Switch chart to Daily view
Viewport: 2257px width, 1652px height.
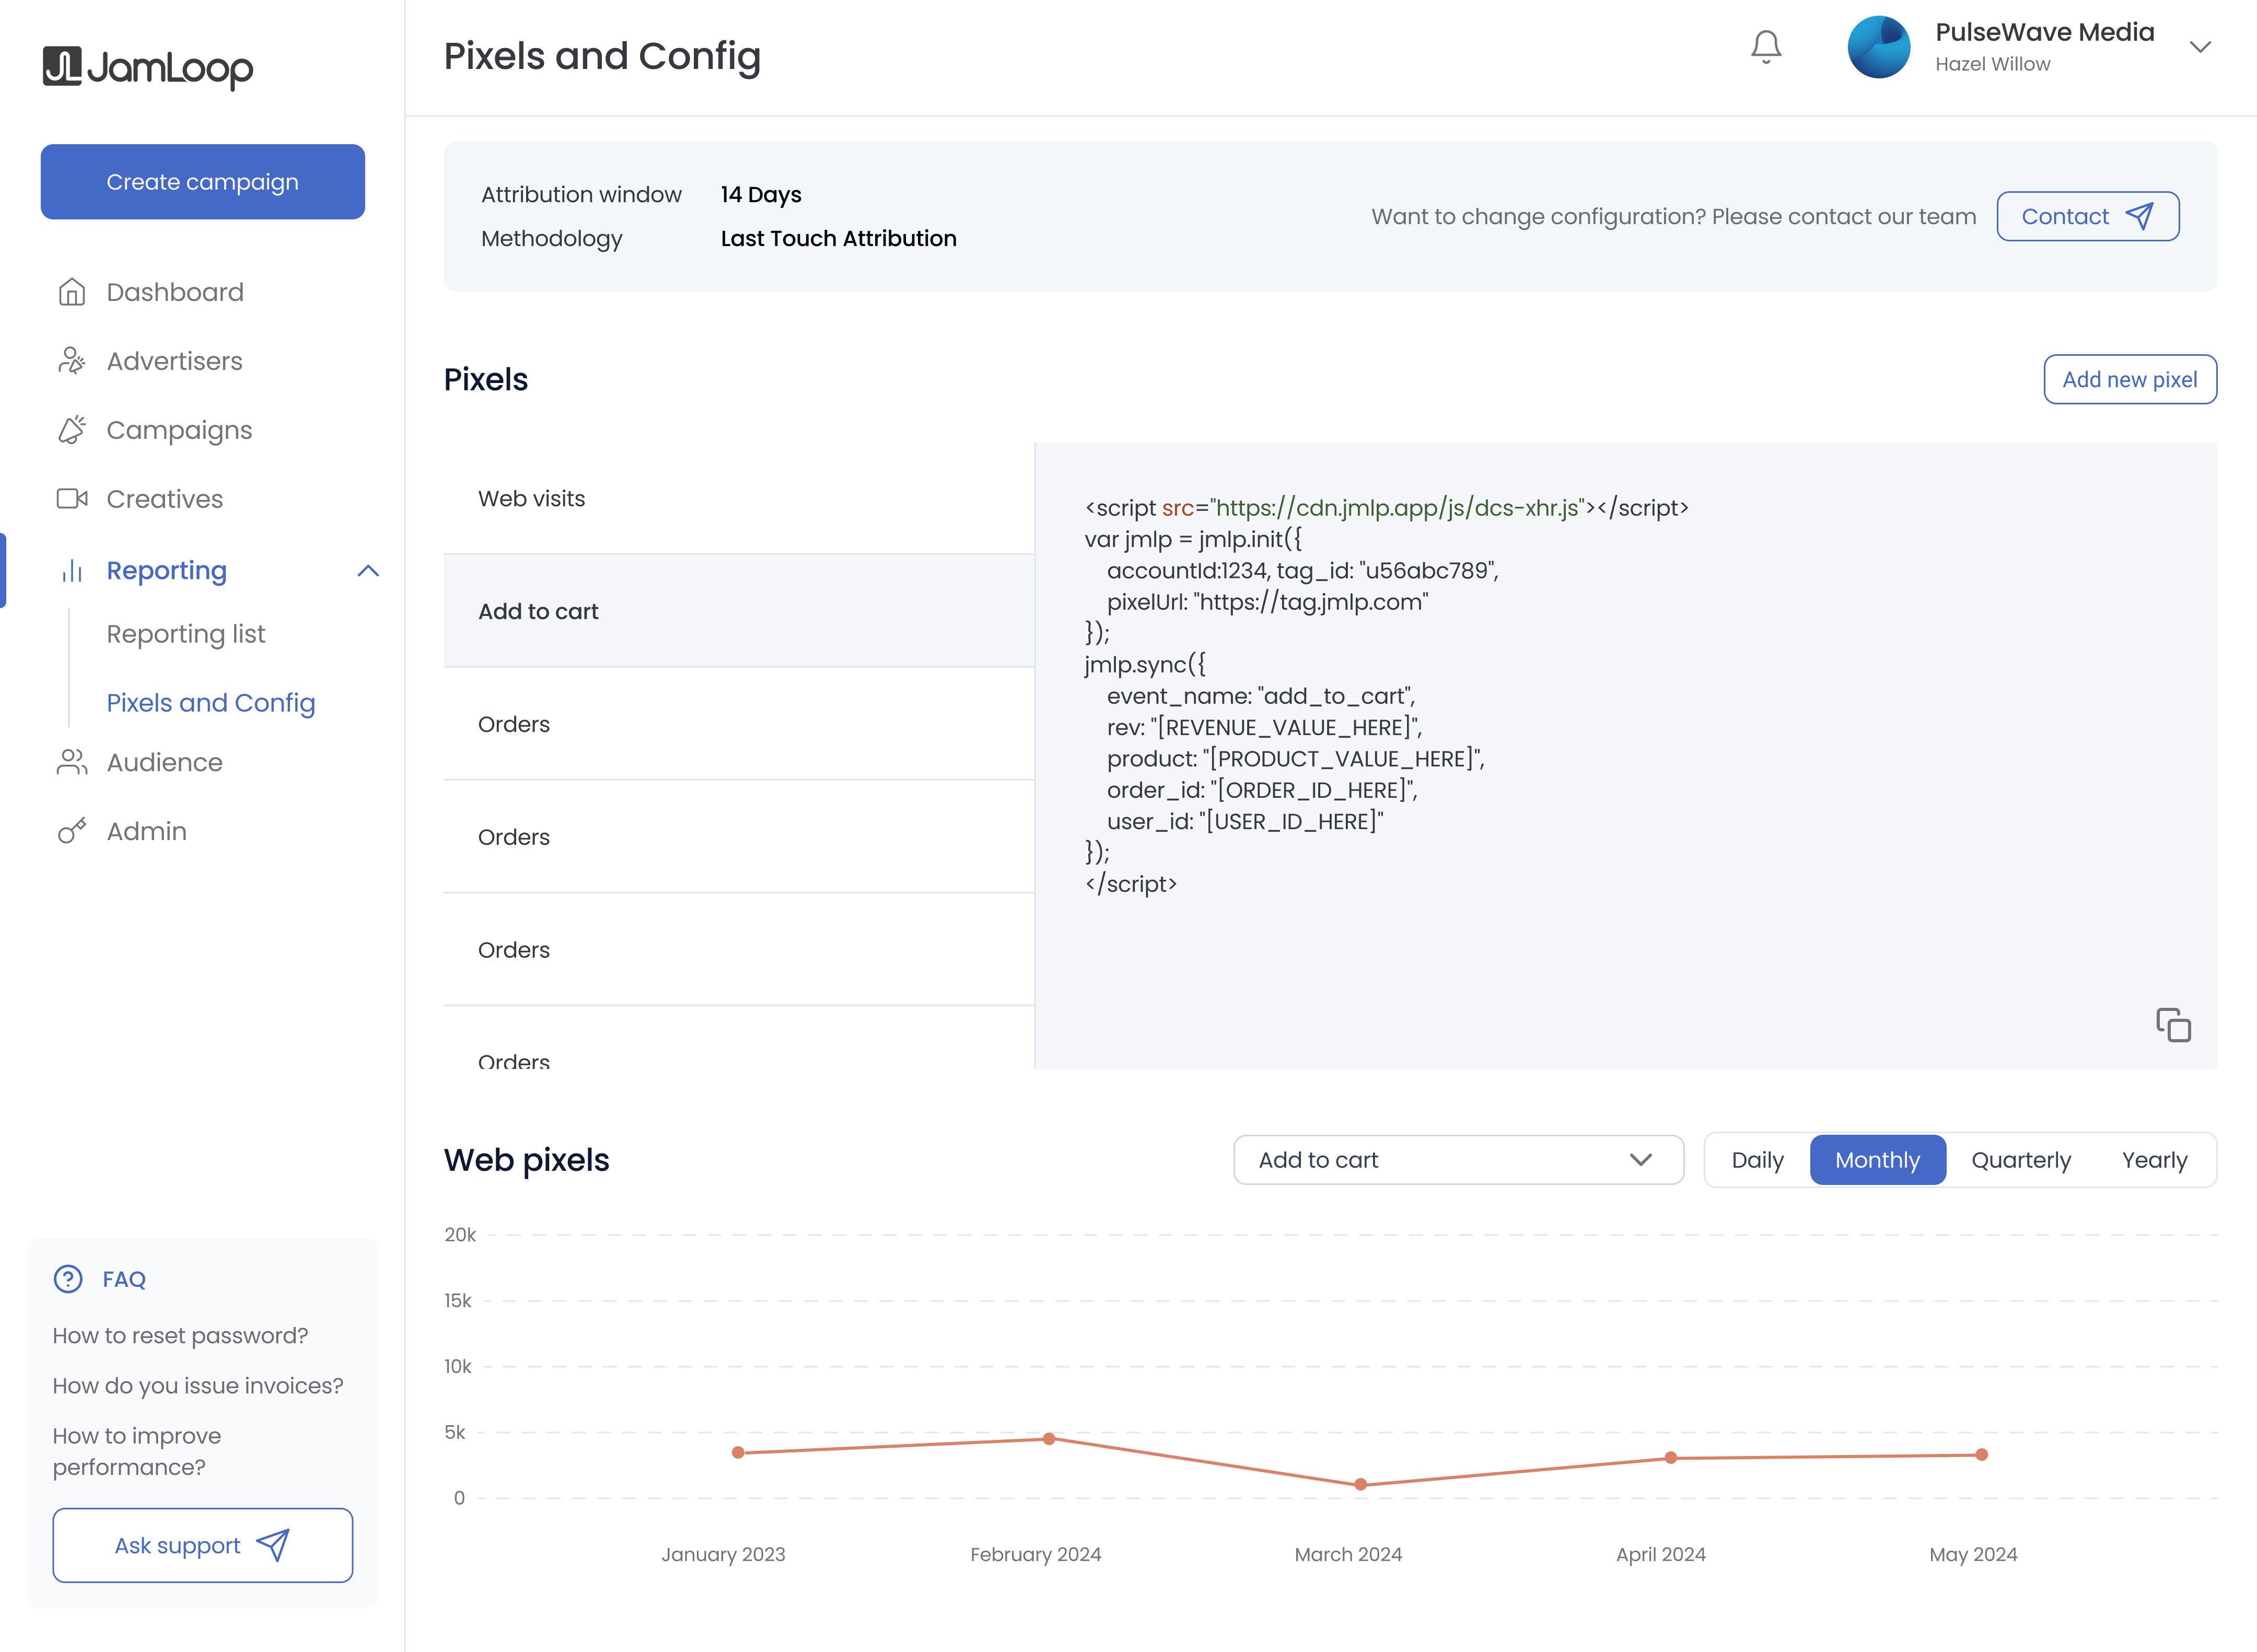tap(1757, 1160)
